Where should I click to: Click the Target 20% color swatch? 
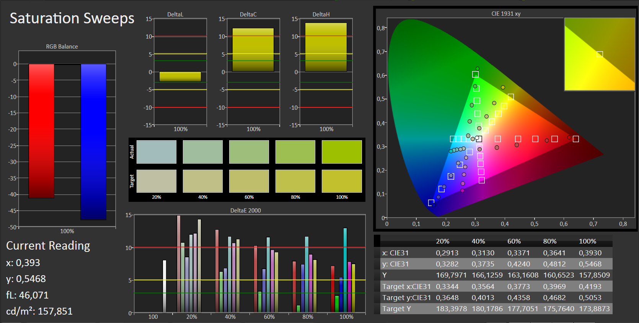(156, 181)
